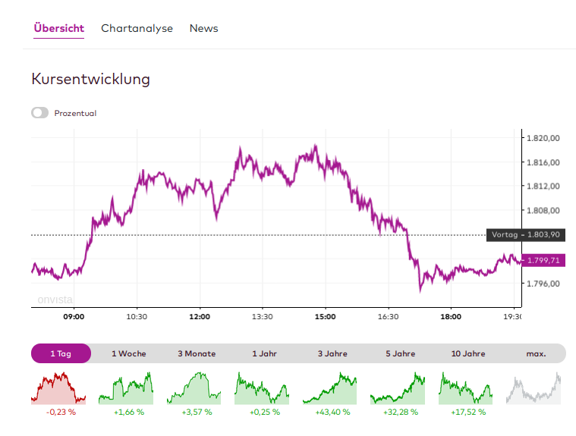Select the 1 Tag time range
Image resolution: width=576 pixels, height=436 pixels.
pos(61,353)
